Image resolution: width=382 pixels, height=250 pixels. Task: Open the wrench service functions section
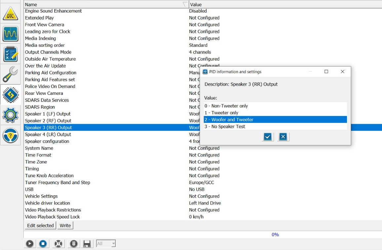tap(10, 74)
